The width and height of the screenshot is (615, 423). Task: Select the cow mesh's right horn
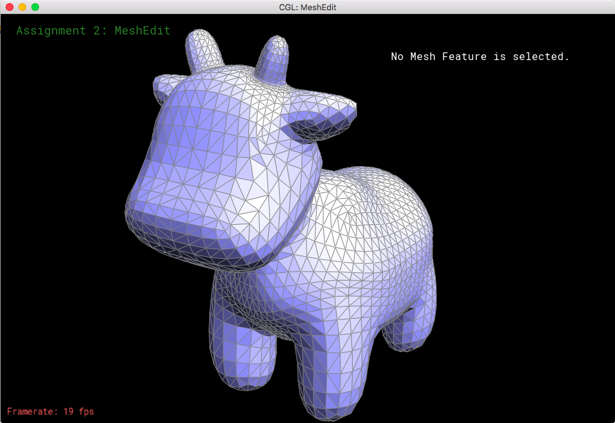click(x=273, y=59)
